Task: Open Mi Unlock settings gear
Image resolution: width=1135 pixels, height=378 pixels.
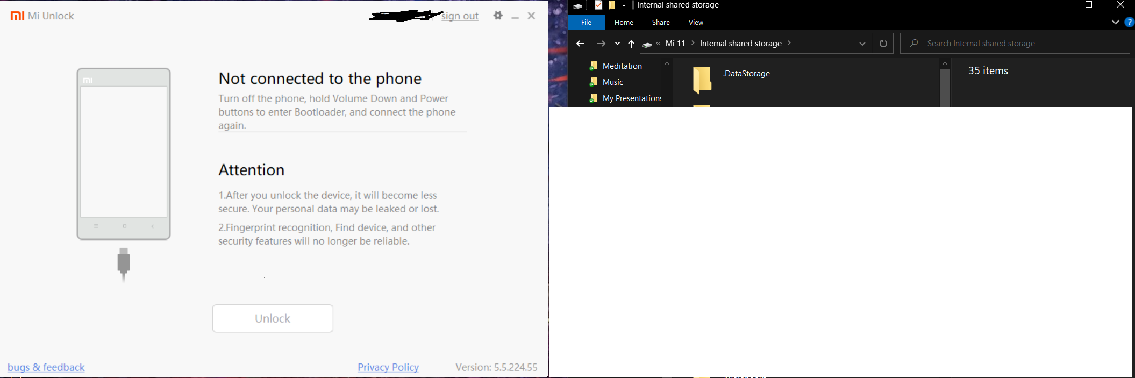Action: tap(498, 16)
